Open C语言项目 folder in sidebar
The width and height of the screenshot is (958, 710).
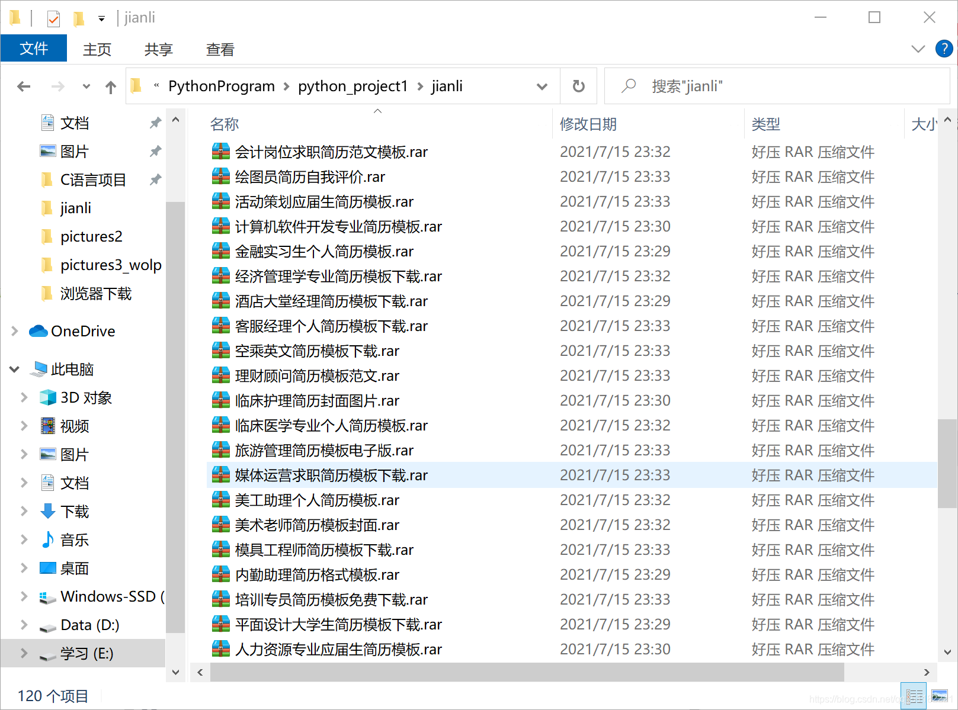click(x=93, y=180)
